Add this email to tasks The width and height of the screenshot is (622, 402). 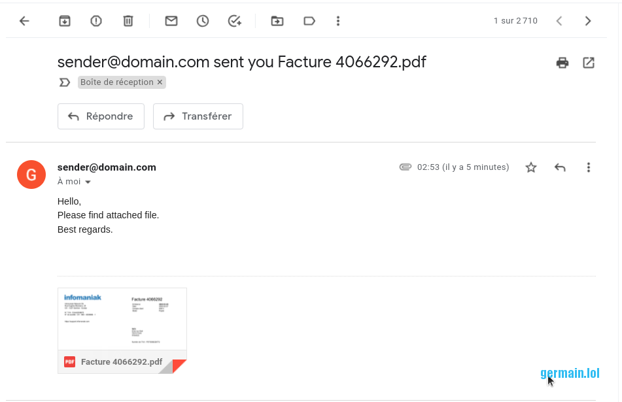[235, 21]
